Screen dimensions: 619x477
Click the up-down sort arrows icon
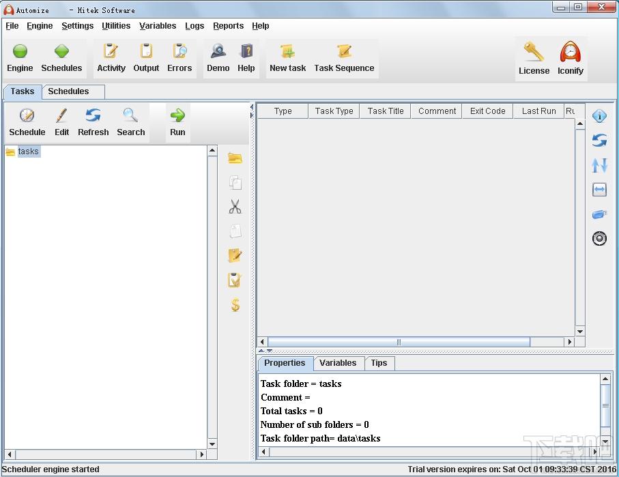pos(599,165)
